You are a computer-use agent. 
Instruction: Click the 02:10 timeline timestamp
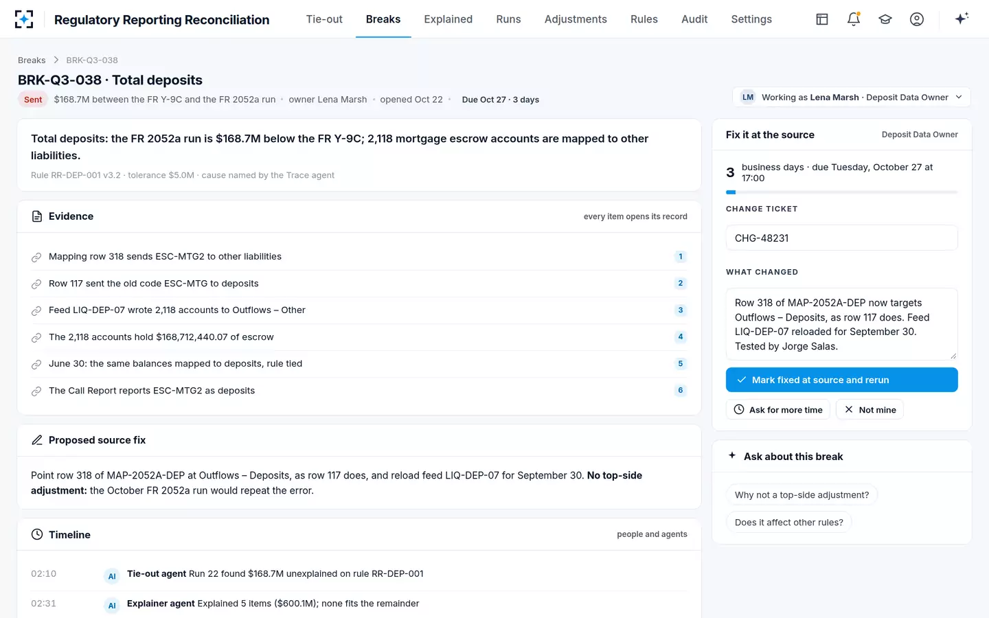[44, 574]
